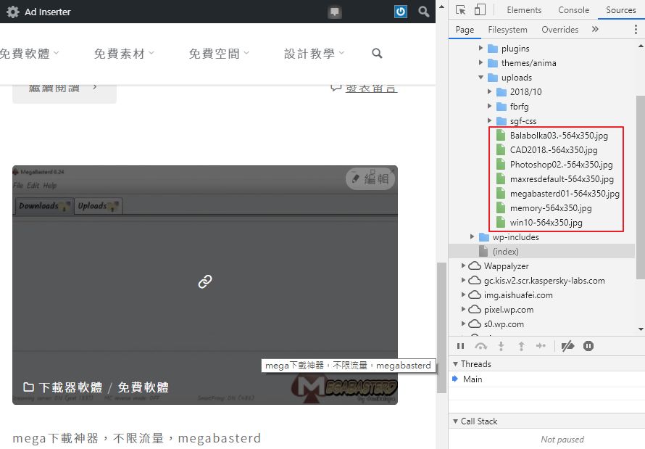The height and width of the screenshot is (449, 645).
Task: Click the inspect element picker icon
Action: pyautogui.click(x=461, y=10)
